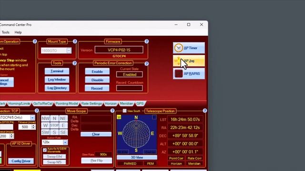
Task: Click the RA value 22h 23m 42.12s
Action: tap(185, 128)
